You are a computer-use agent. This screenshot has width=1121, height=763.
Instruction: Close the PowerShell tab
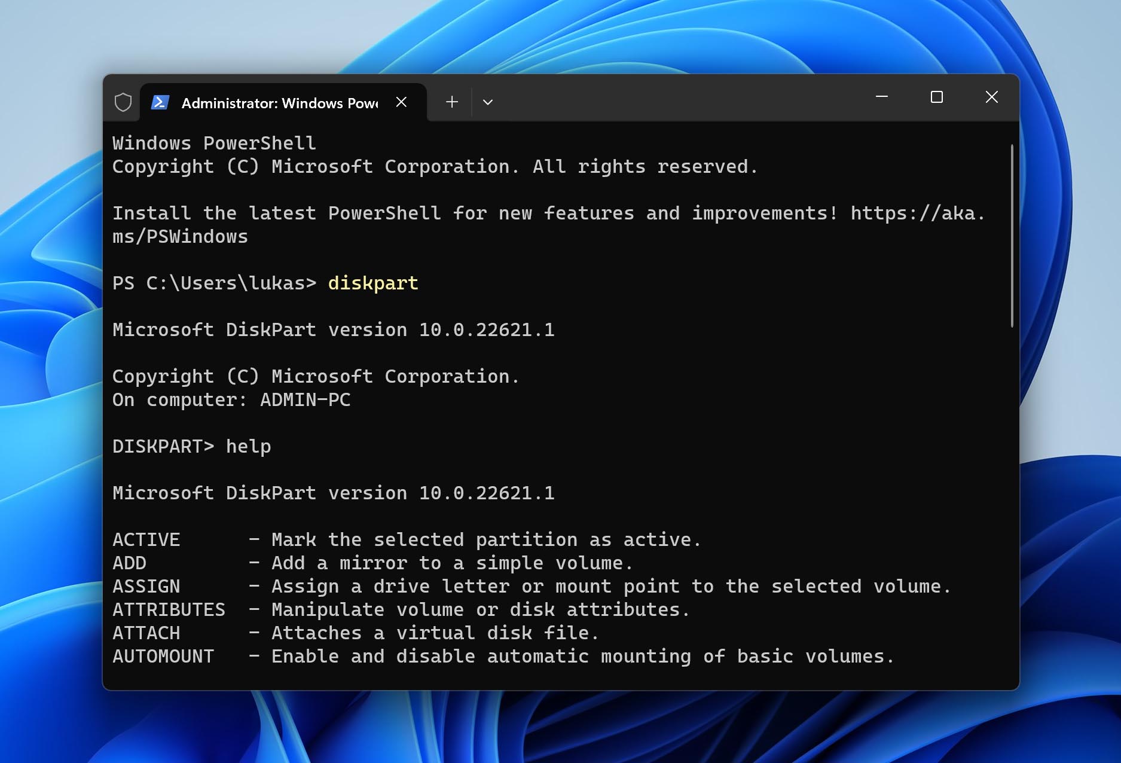tap(401, 102)
